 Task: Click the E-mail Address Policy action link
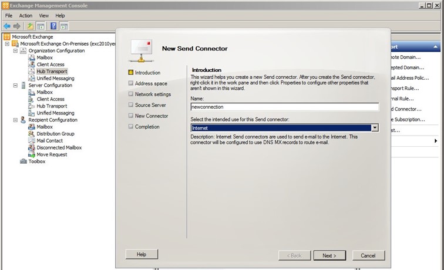(x=410, y=78)
